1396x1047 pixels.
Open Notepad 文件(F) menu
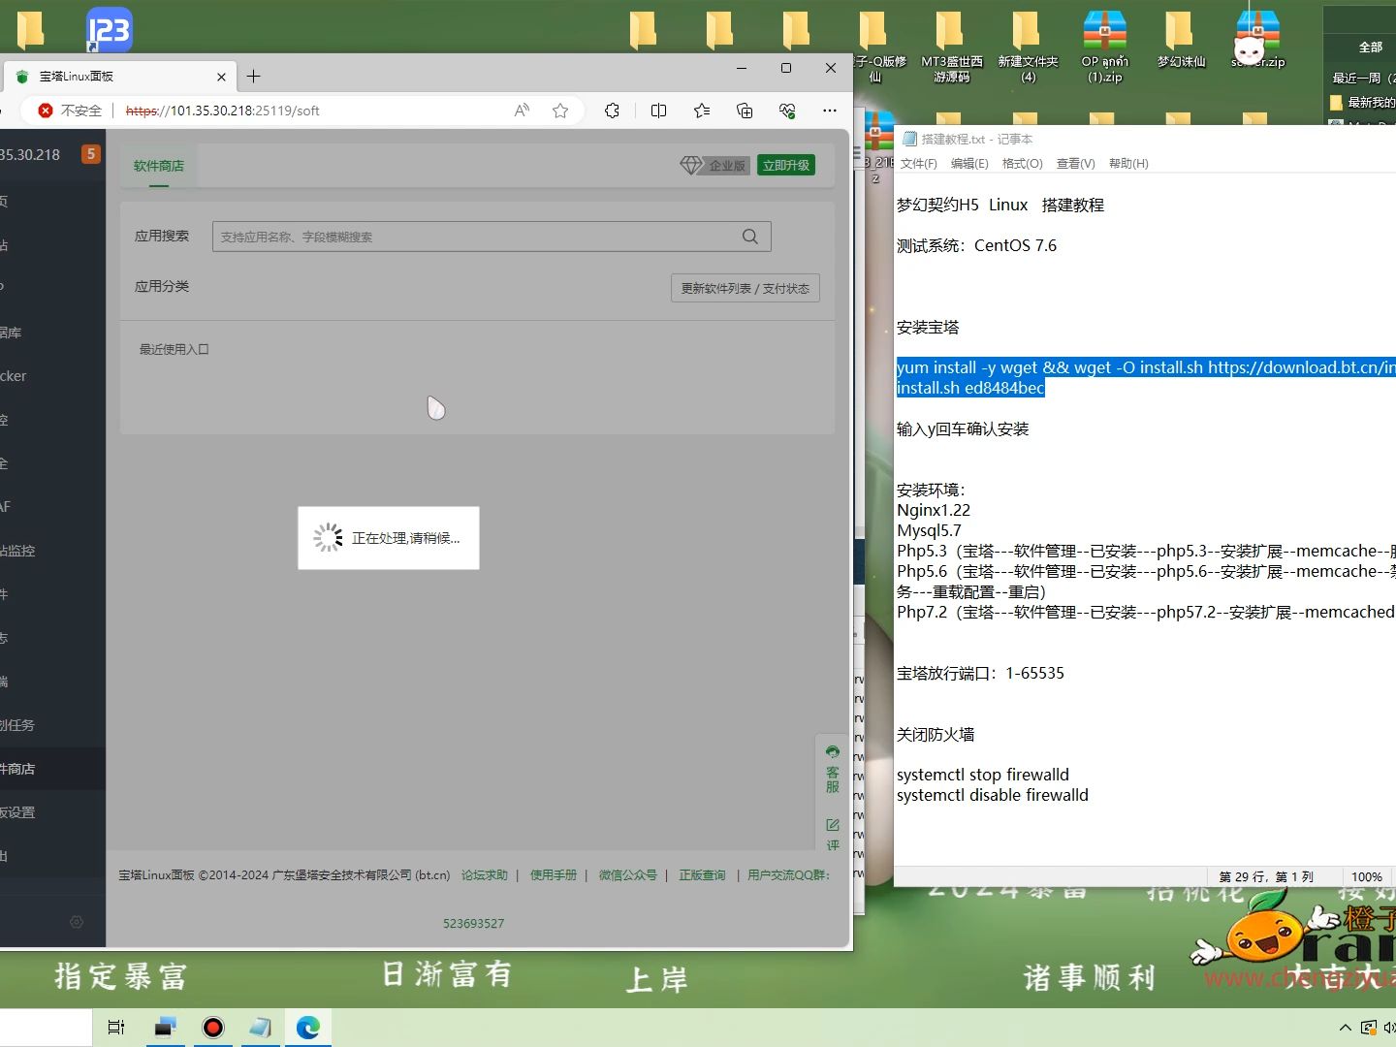click(x=918, y=164)
